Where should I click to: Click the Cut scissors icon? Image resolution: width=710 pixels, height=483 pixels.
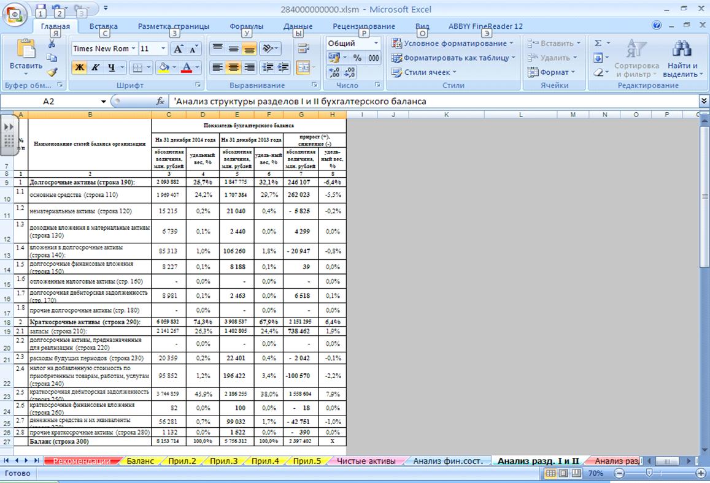click(x=53, y=44)
